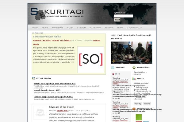184x122 pixels.
Task: Click the Anketa bar chart icon
Action: point(134,79)
